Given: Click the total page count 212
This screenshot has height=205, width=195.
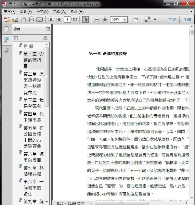Looking at the screenshot, I should (75, 19).
